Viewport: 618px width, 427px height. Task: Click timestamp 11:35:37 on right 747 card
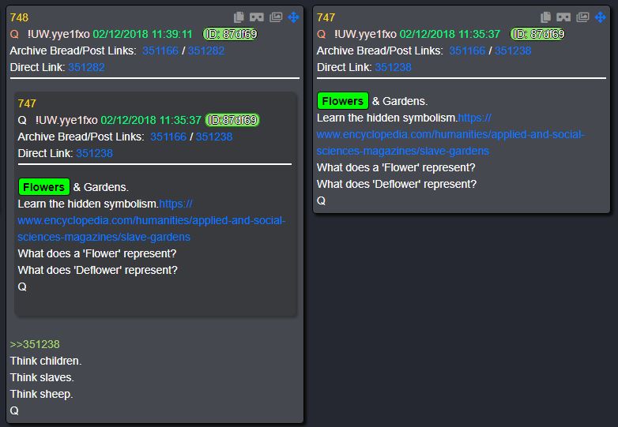(x=450, y=34)
